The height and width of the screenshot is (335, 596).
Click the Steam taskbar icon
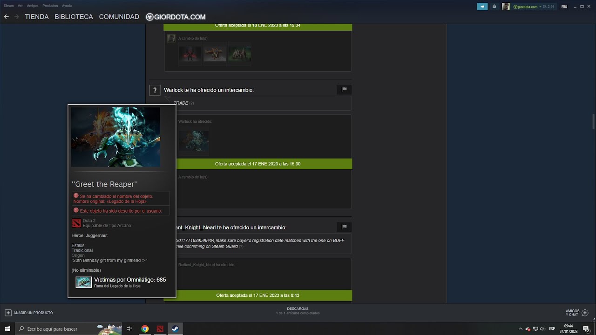coord(175,329)
